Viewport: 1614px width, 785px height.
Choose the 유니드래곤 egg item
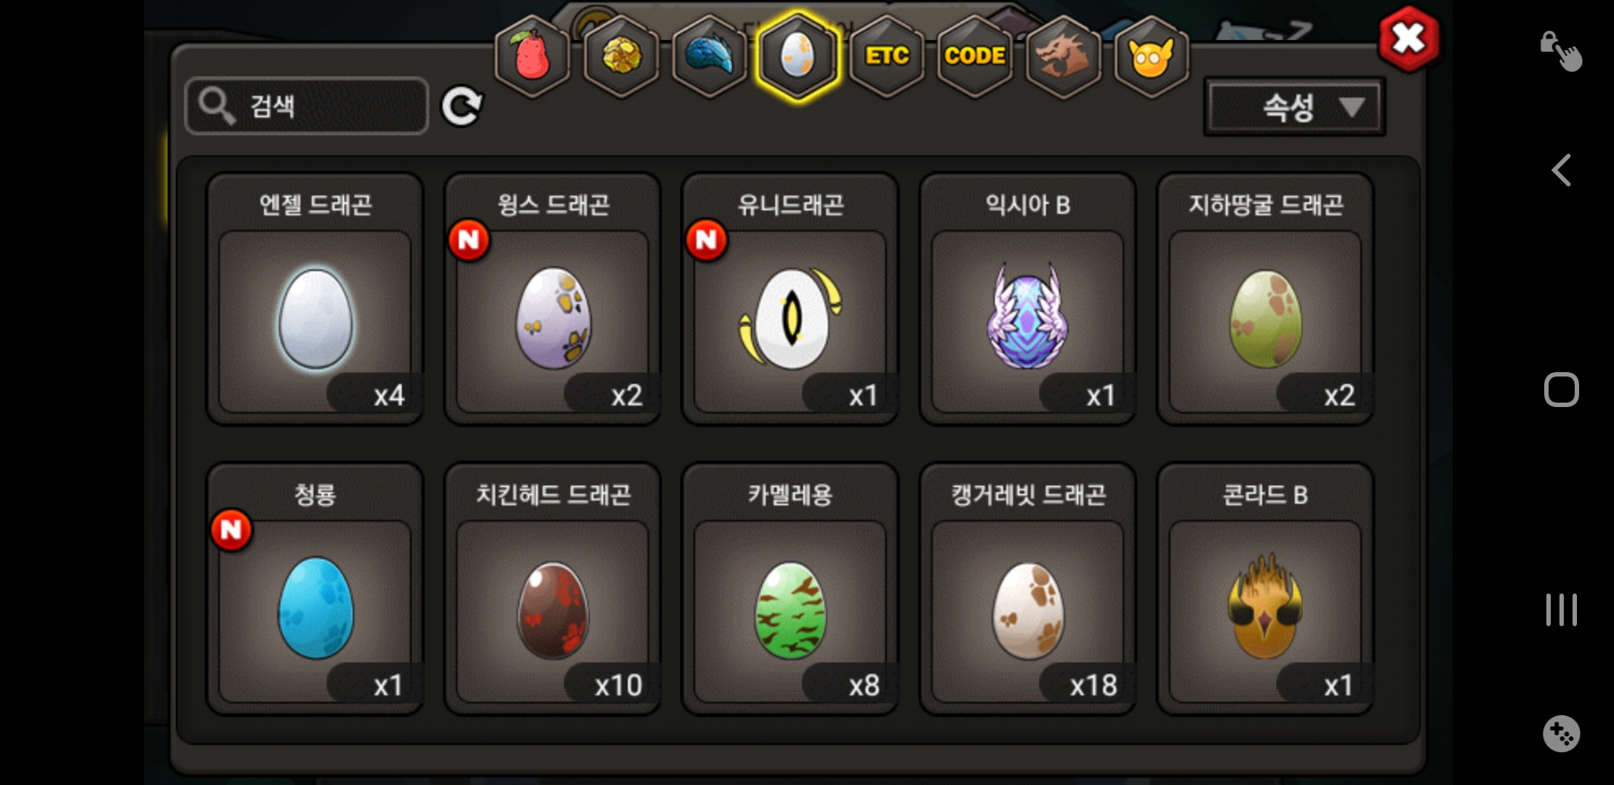790,299
